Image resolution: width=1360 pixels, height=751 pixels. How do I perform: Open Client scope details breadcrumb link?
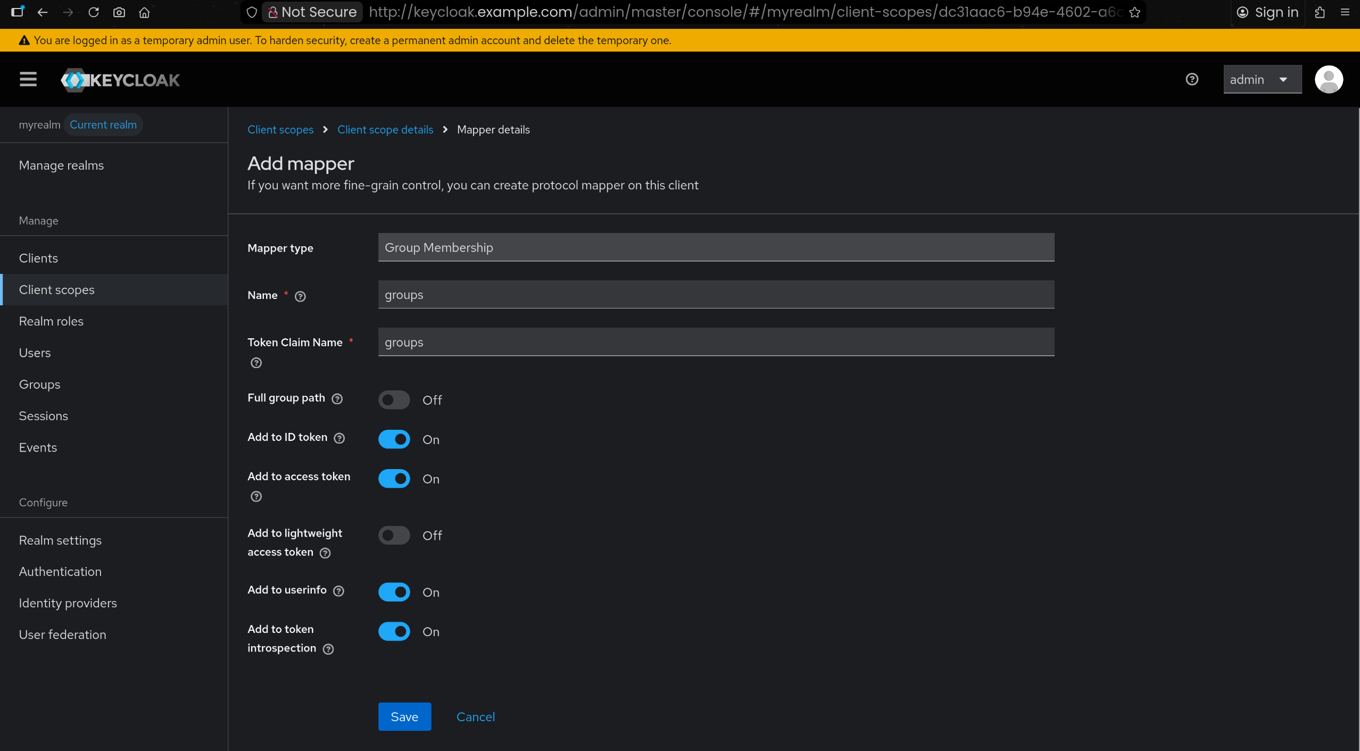pyautogui.click(x=385, y=130)
